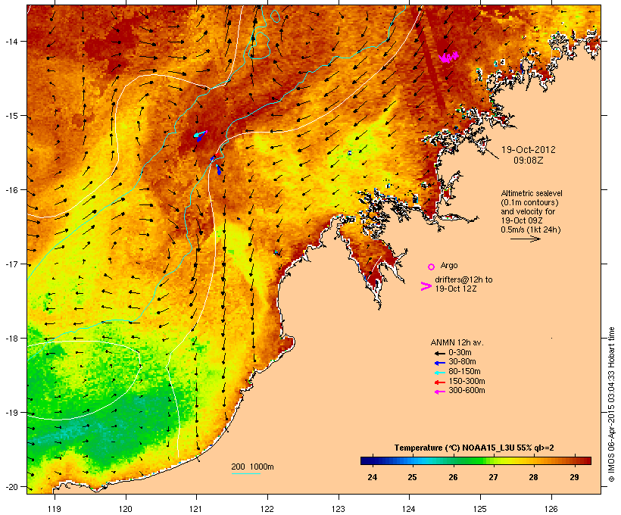
Task: Click the colorbar tick label 26
Action: (453, 477)
